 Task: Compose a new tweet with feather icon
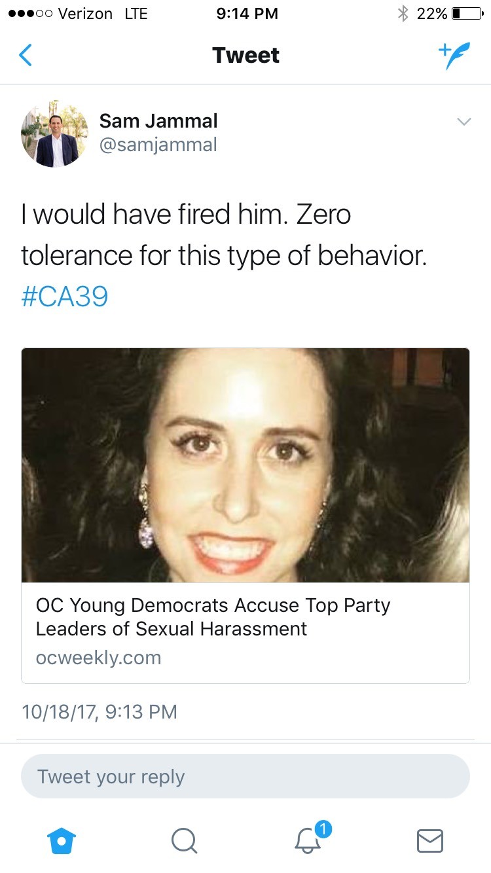tap(454, 56)
